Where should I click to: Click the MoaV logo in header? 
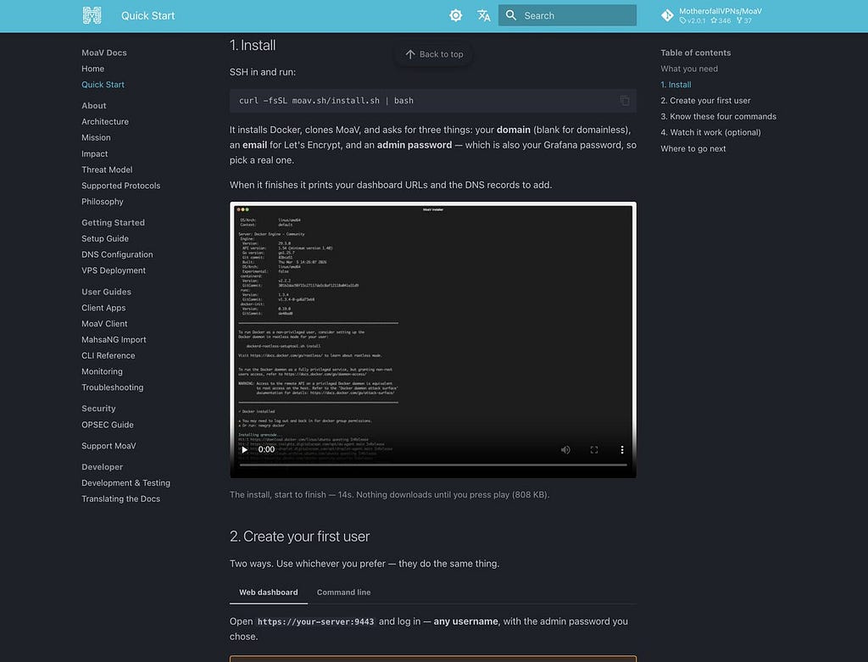92,15
